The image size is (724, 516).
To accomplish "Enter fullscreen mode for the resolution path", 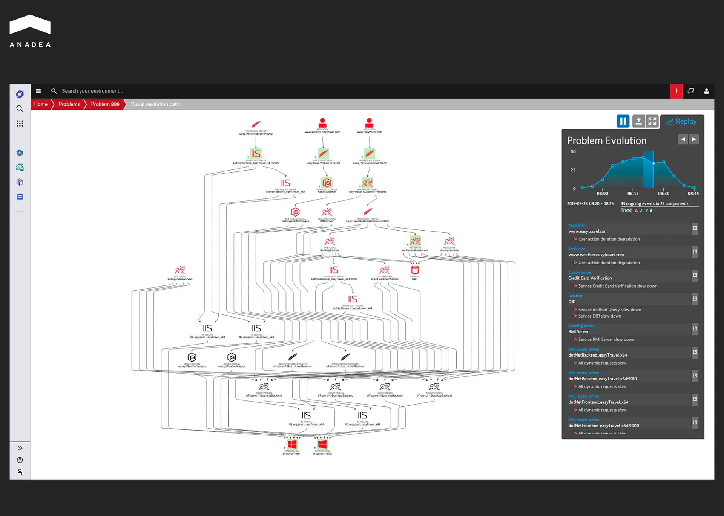I will pos(653,121).
